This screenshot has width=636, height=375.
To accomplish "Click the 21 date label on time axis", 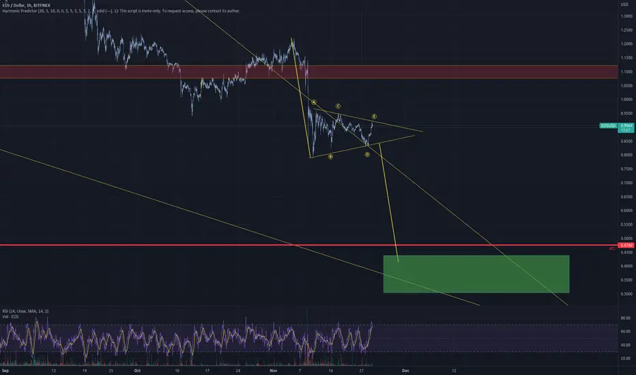I will pos(362,370).
